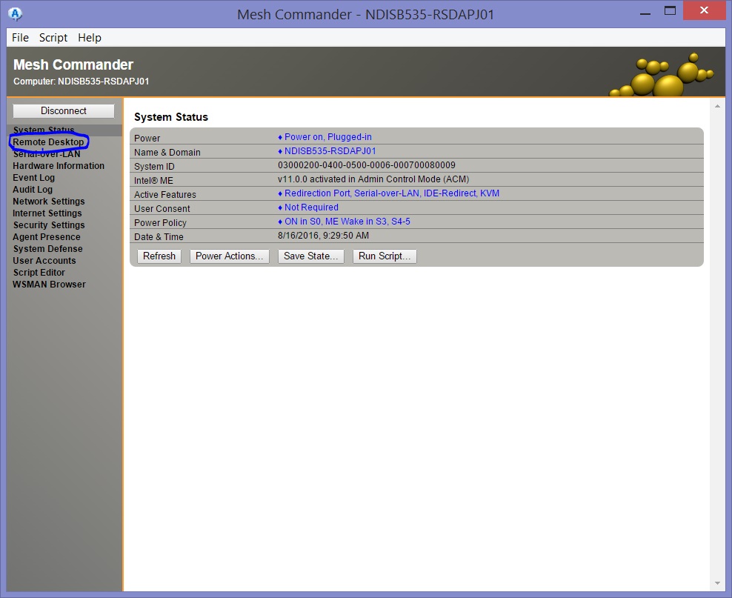Open the WSMAN Browser
This screenshot has width=732, height=598.
[49, 285]
